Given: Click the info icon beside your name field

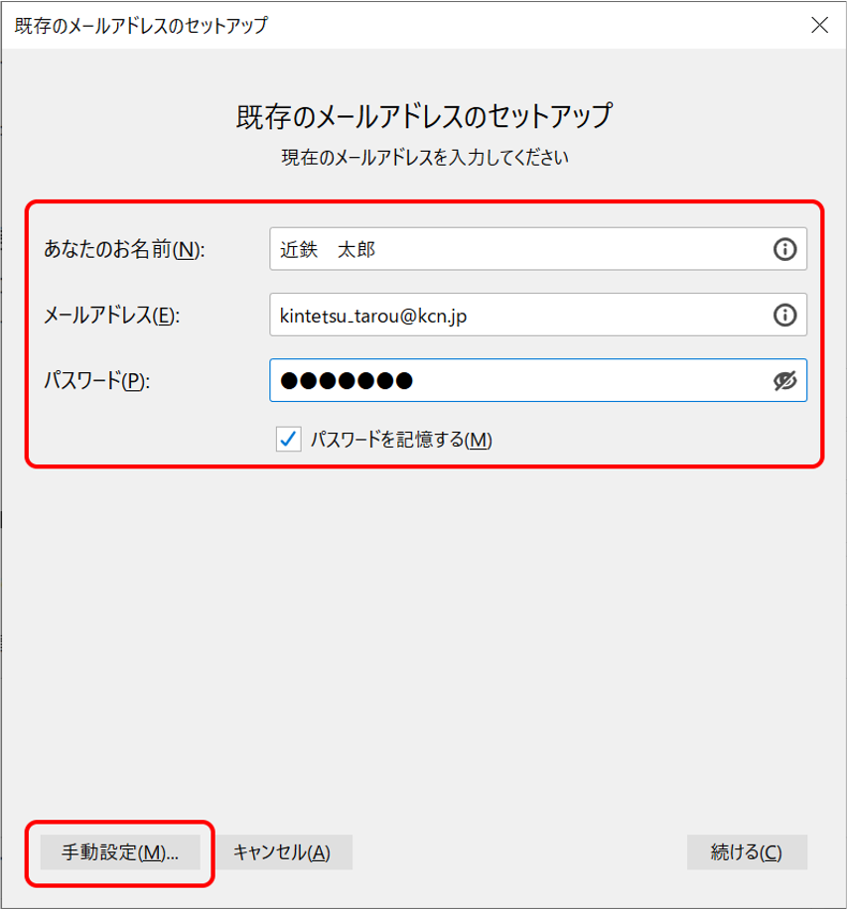Looking at the screenshot, I should 786,249.
